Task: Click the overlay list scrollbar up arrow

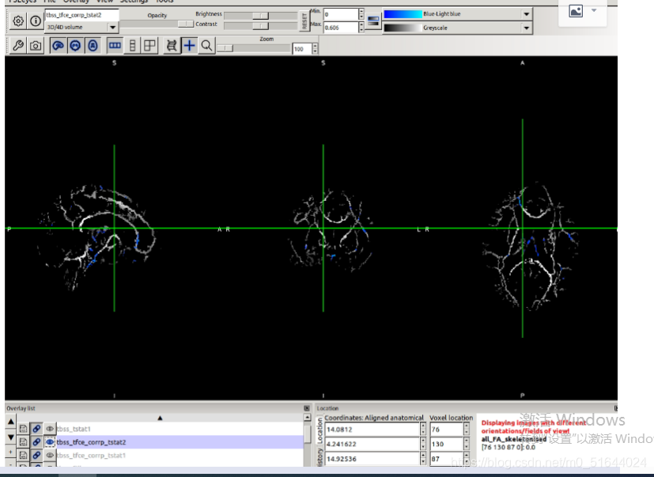Action: [308, 418]
